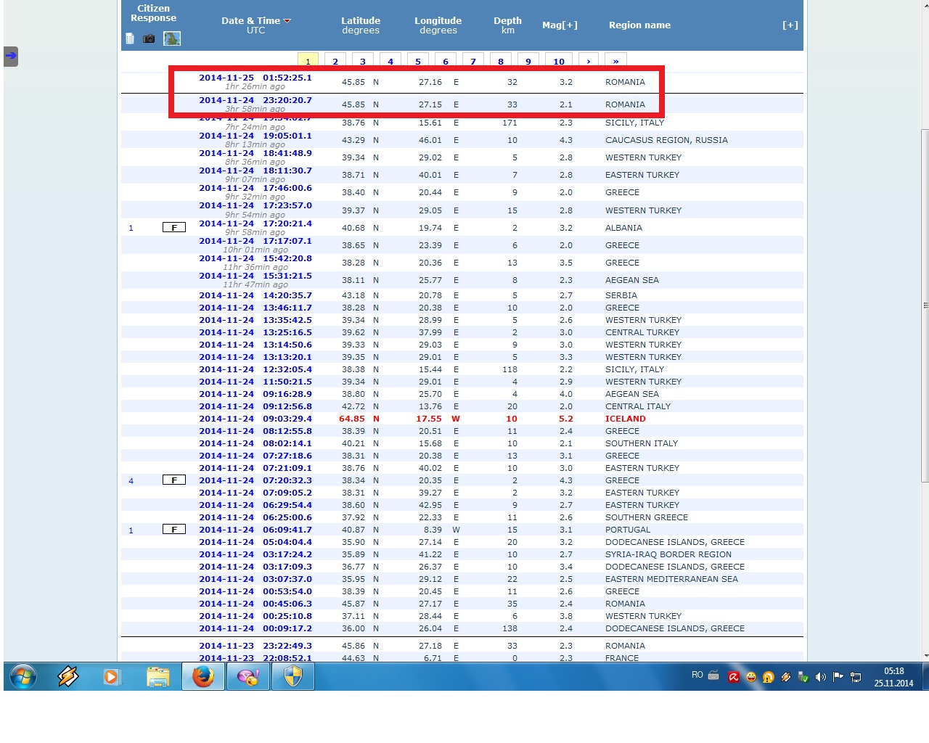Viewport: 929px width, 743px height.
Task: Open Firefox from the taskbar
Action: coord(202,677)
